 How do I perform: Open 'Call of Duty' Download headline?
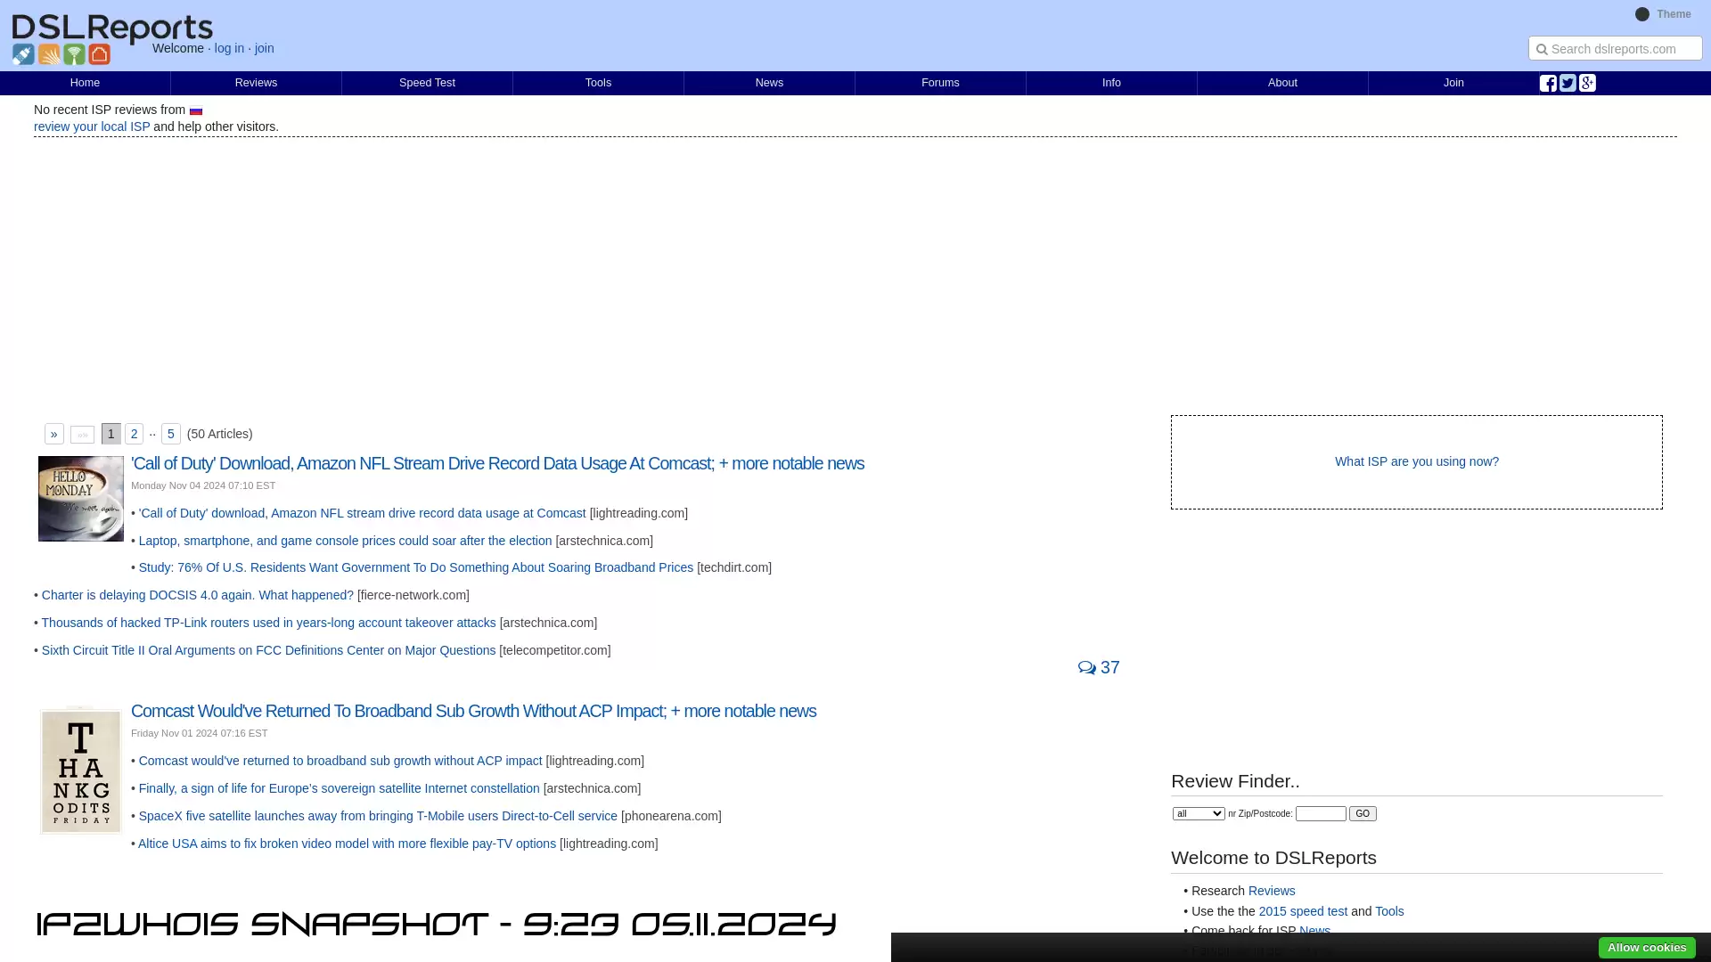click(x=497, y=463)
